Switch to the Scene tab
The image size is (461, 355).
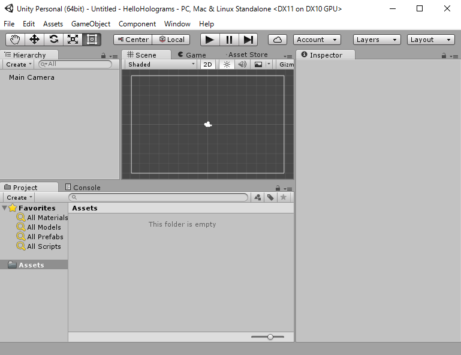[146, 55]
